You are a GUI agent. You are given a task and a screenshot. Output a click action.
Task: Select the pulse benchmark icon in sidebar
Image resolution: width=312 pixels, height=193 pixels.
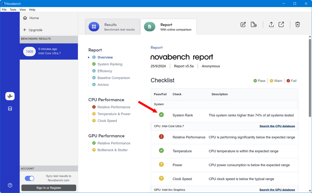point(10,96)
